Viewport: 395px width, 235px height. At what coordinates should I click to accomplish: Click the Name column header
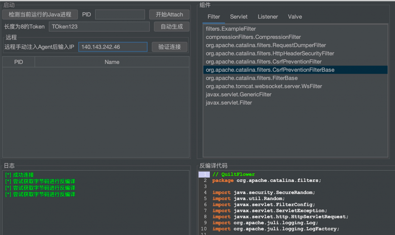pyautogui.click(x=112, y=62)
